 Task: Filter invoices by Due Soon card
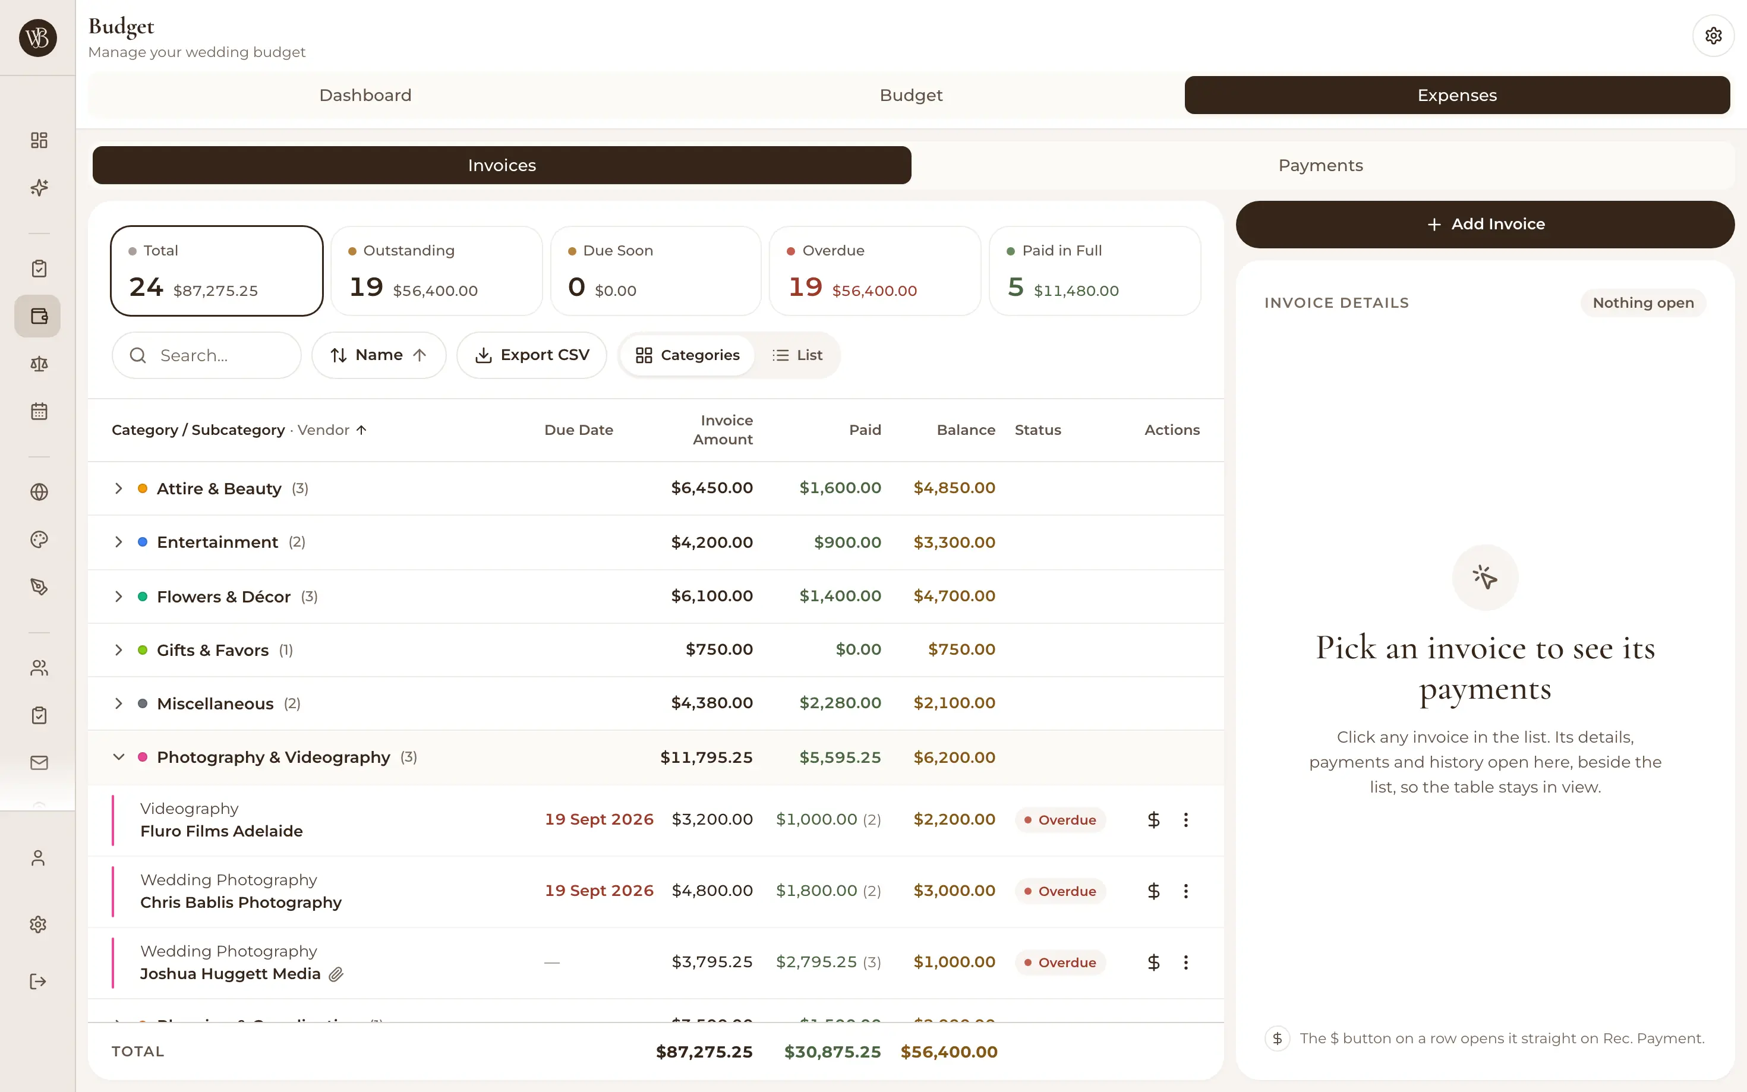click(x=656, y=271)
